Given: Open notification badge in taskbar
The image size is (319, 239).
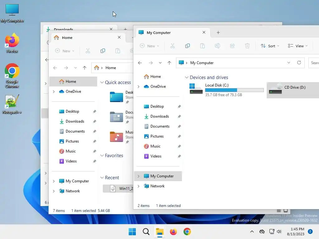Looking at the screenshot, I should tap(310, 232).
